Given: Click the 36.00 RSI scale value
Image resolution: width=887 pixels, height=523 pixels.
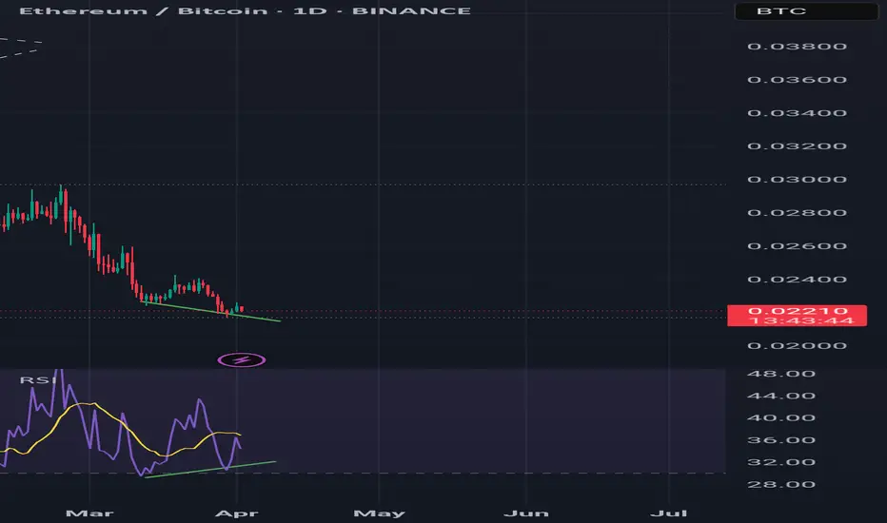Looking at the screenshot, I should [781, 440].
